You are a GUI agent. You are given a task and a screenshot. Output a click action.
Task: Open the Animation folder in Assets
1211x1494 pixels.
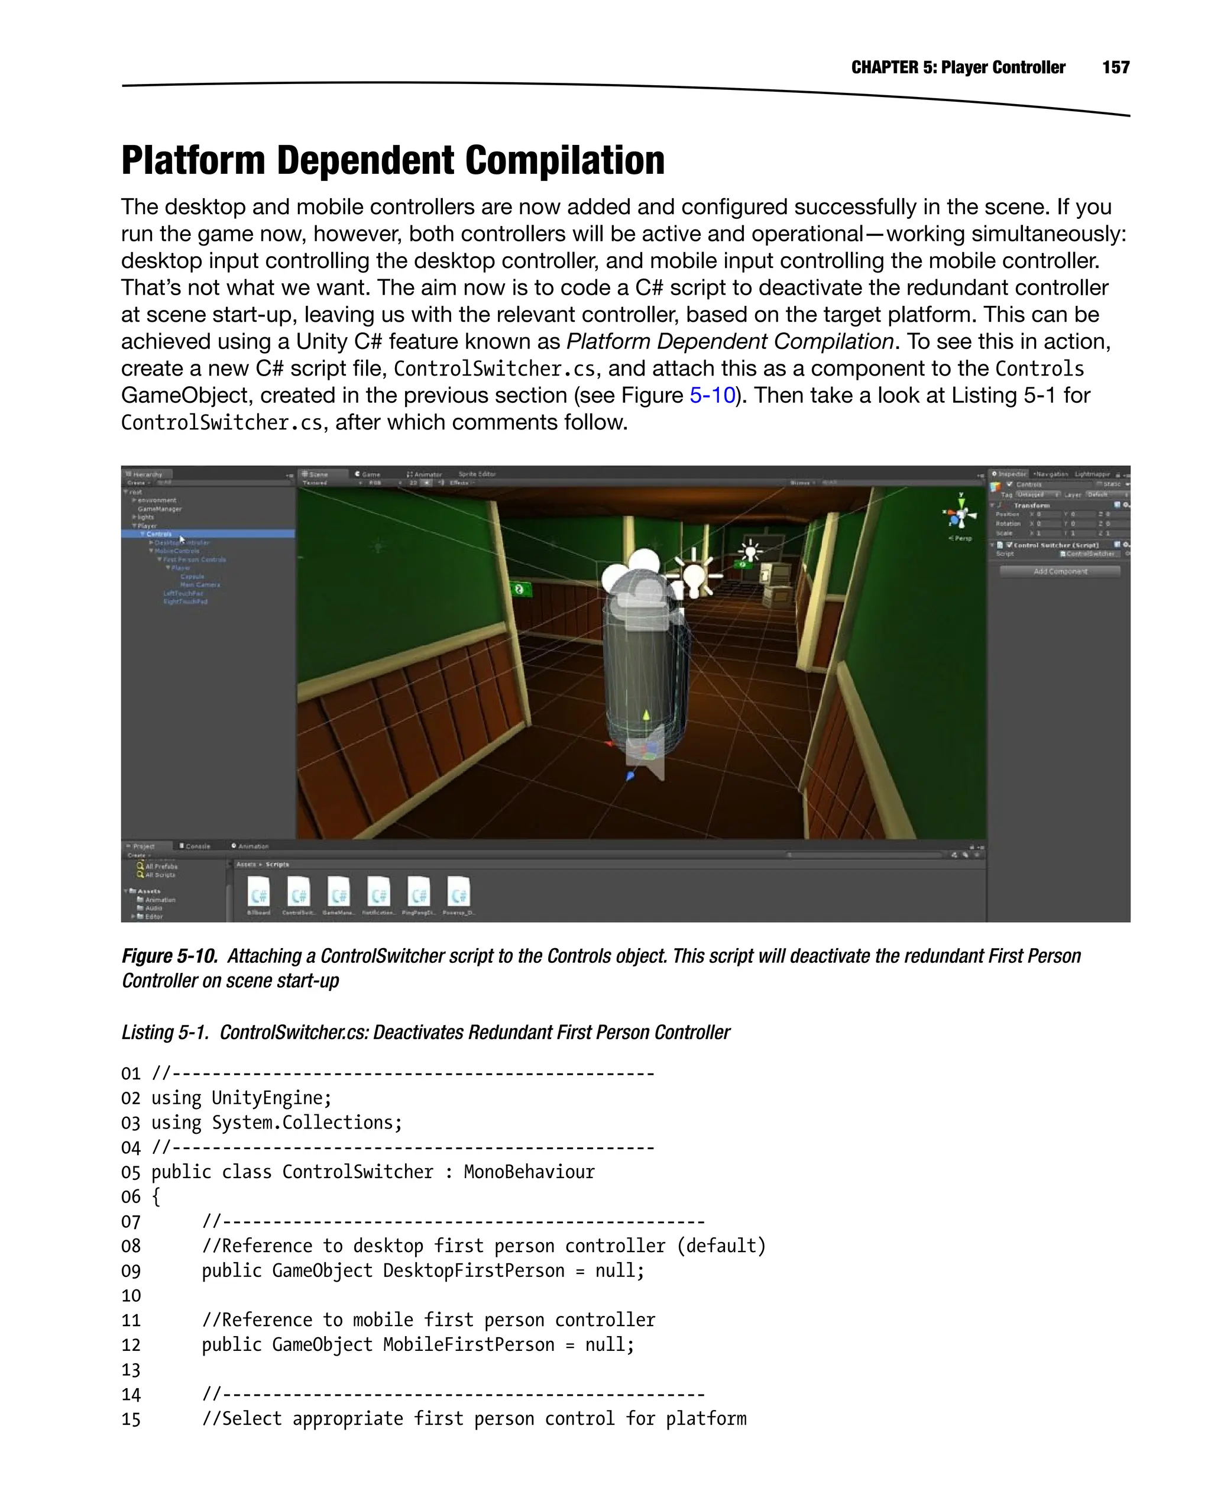click(156, 900)
